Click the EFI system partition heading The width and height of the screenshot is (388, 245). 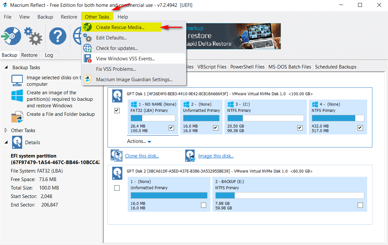click(x=34, y=156)
